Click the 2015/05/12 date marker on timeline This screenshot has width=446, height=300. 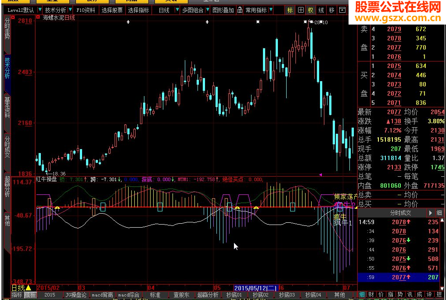255,288
